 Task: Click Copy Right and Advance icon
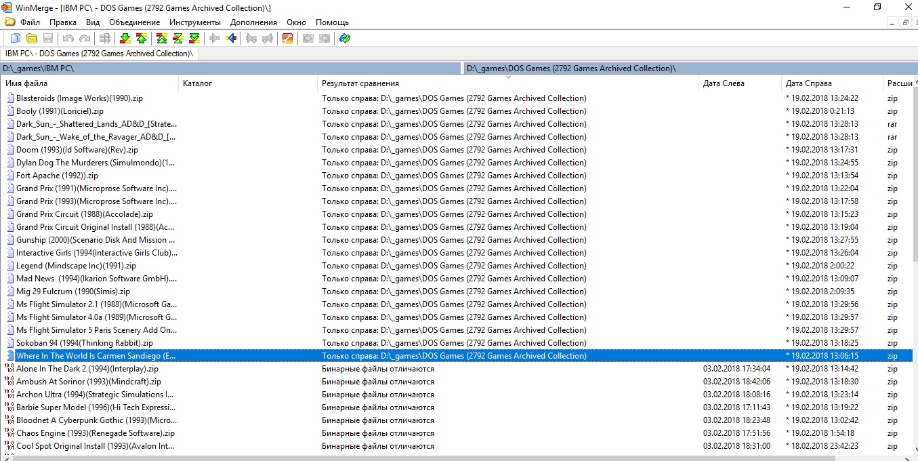[x=251, y=39]
